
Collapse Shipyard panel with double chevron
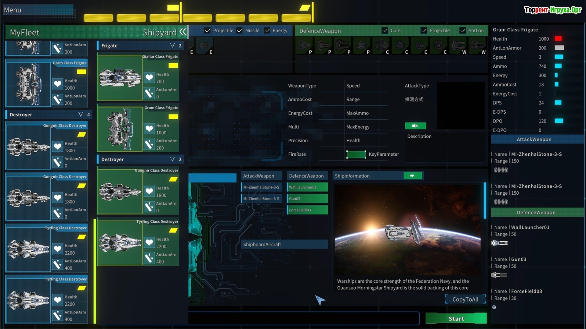[x=183, y=32]
